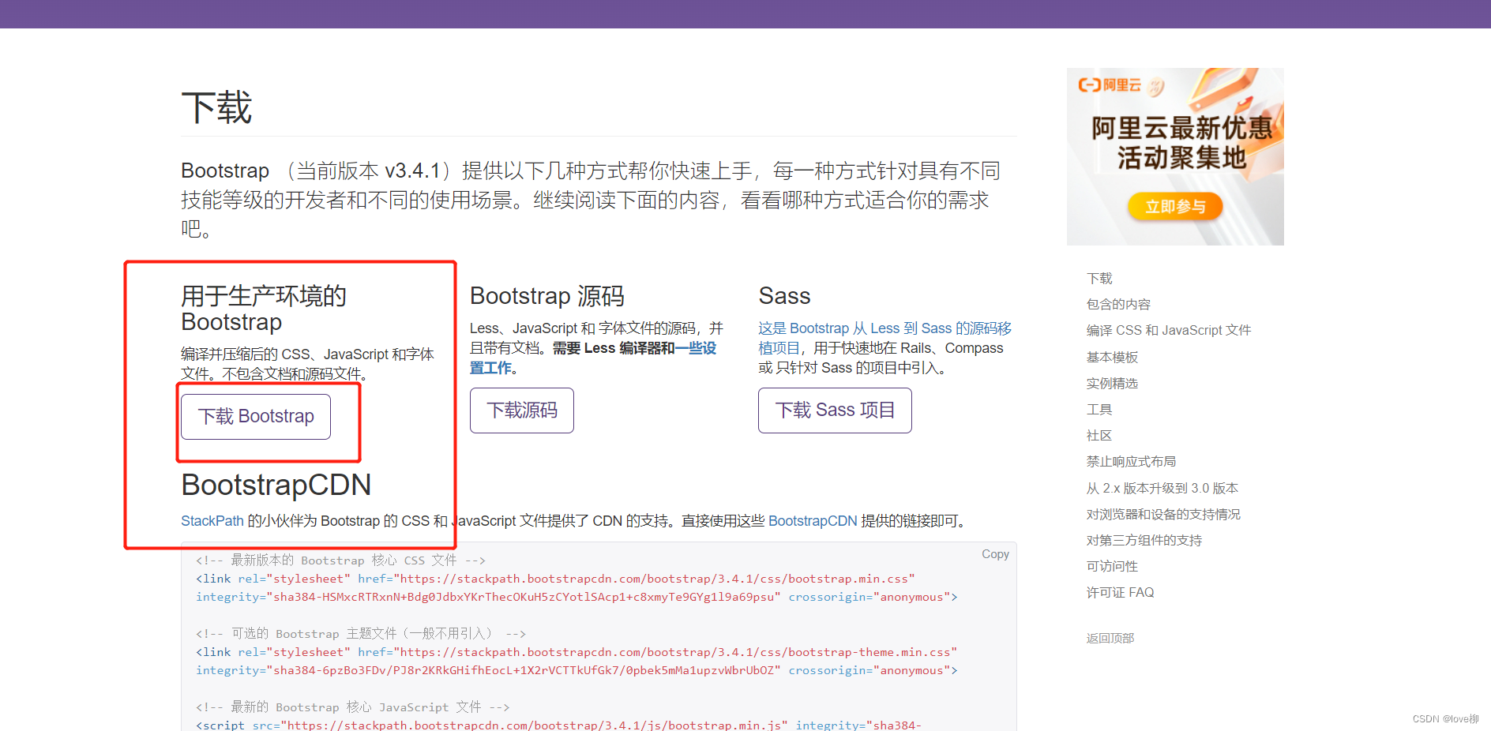Open 从 2.x 版本升级到 3.0 版本 sidebar link
1491x731 pixels.
(x=1162, y=489)
